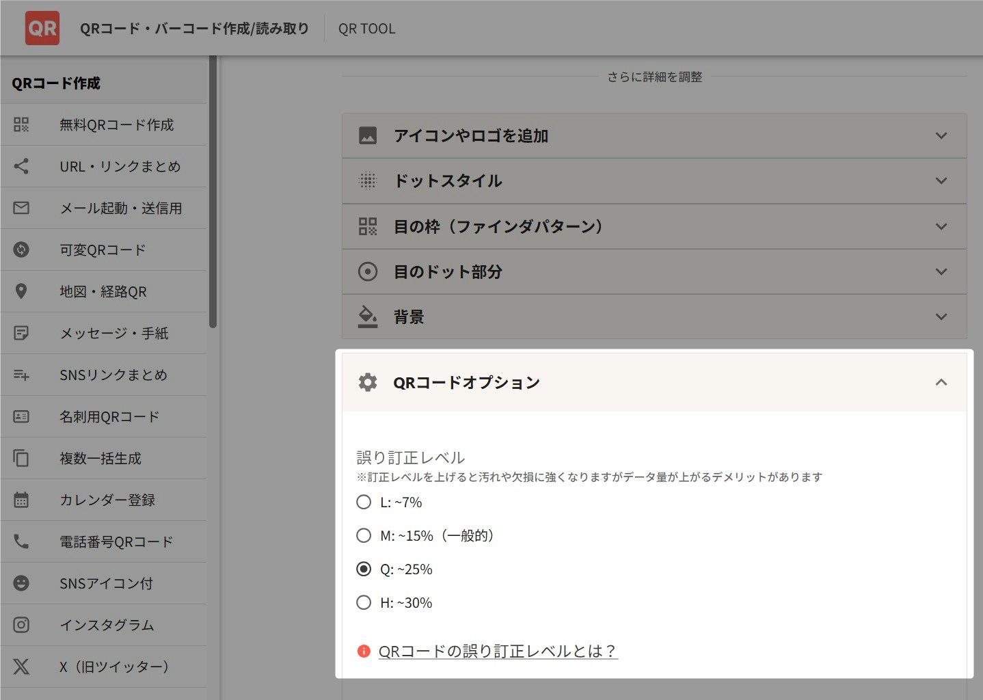983x700 pixels.
Task: Click the phone icon for 電話番号QRコード
Action: pos(21,541)
